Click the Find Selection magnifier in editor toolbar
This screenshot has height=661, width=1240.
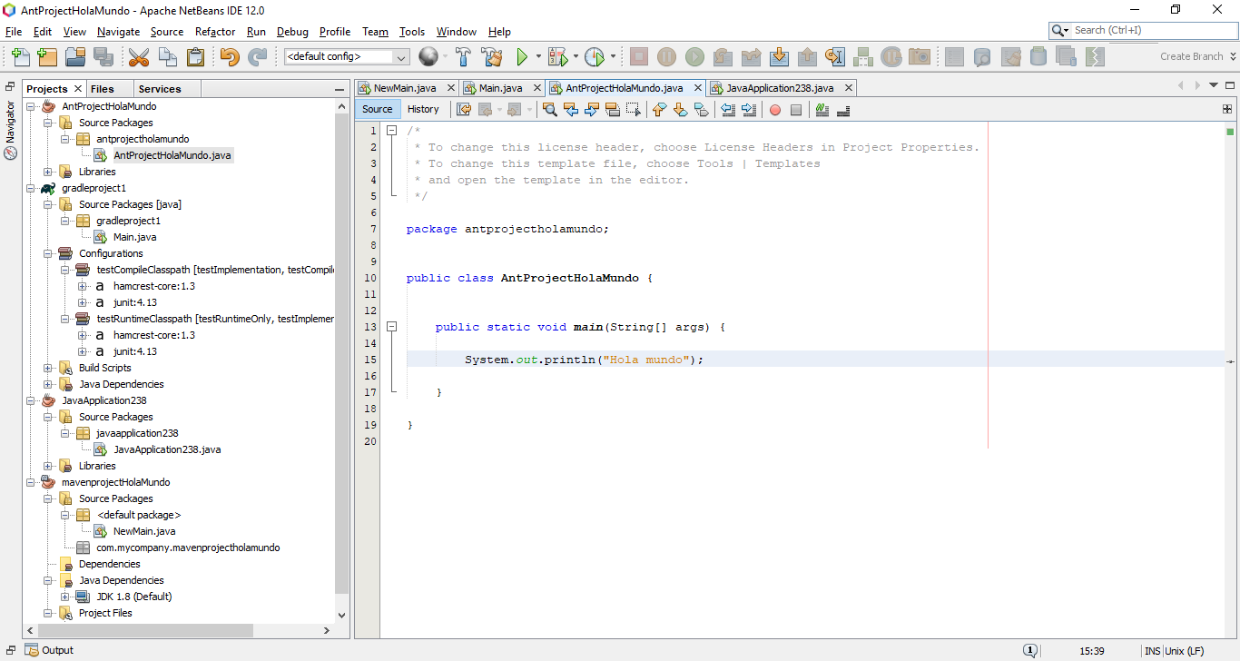[x=549, y=110]
